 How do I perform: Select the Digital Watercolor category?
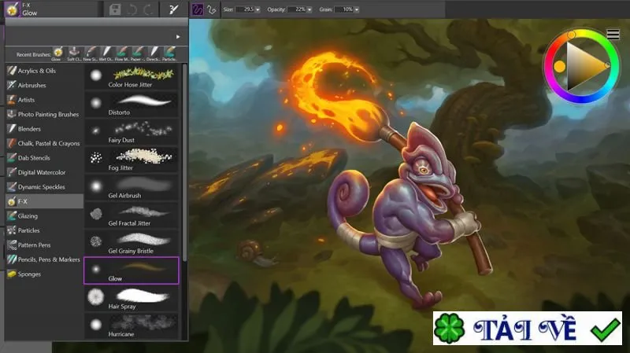click(44, 172)
